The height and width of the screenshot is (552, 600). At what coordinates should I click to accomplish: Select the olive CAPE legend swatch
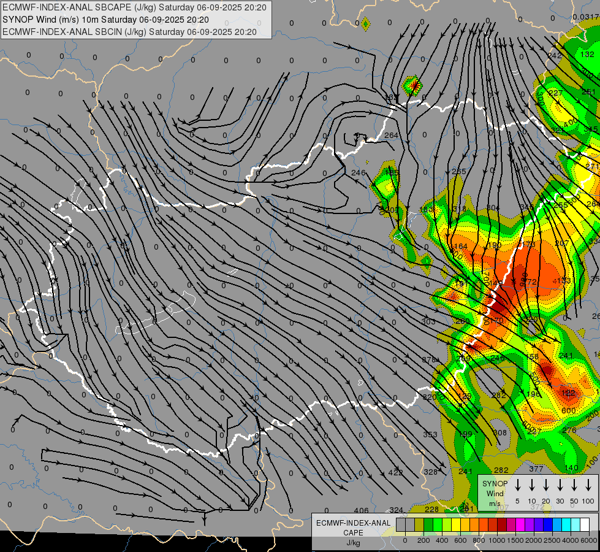tap(419, 524)
